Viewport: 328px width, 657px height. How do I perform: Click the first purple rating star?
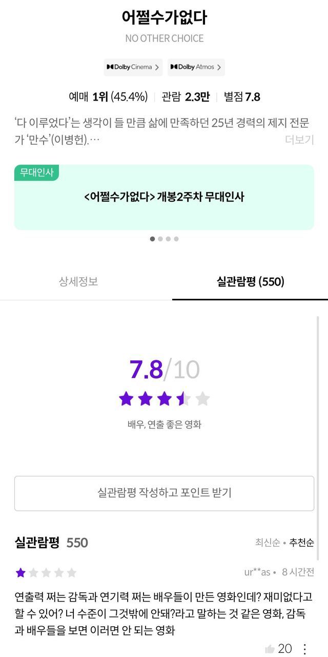[x=126, y=398]
